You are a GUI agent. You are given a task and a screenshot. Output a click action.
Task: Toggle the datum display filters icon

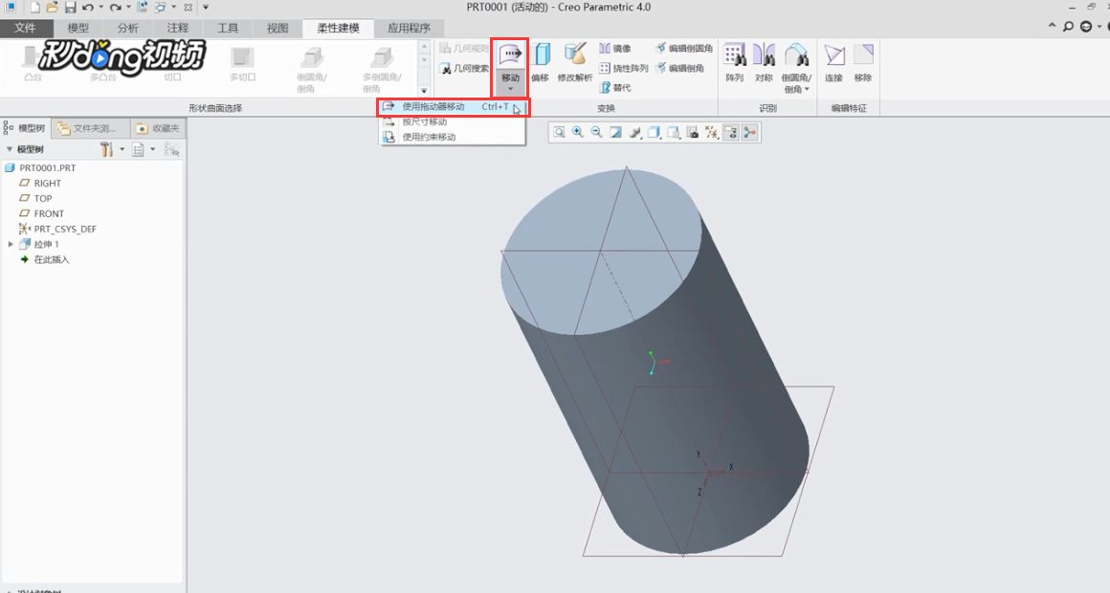click(x=711, y=132)
